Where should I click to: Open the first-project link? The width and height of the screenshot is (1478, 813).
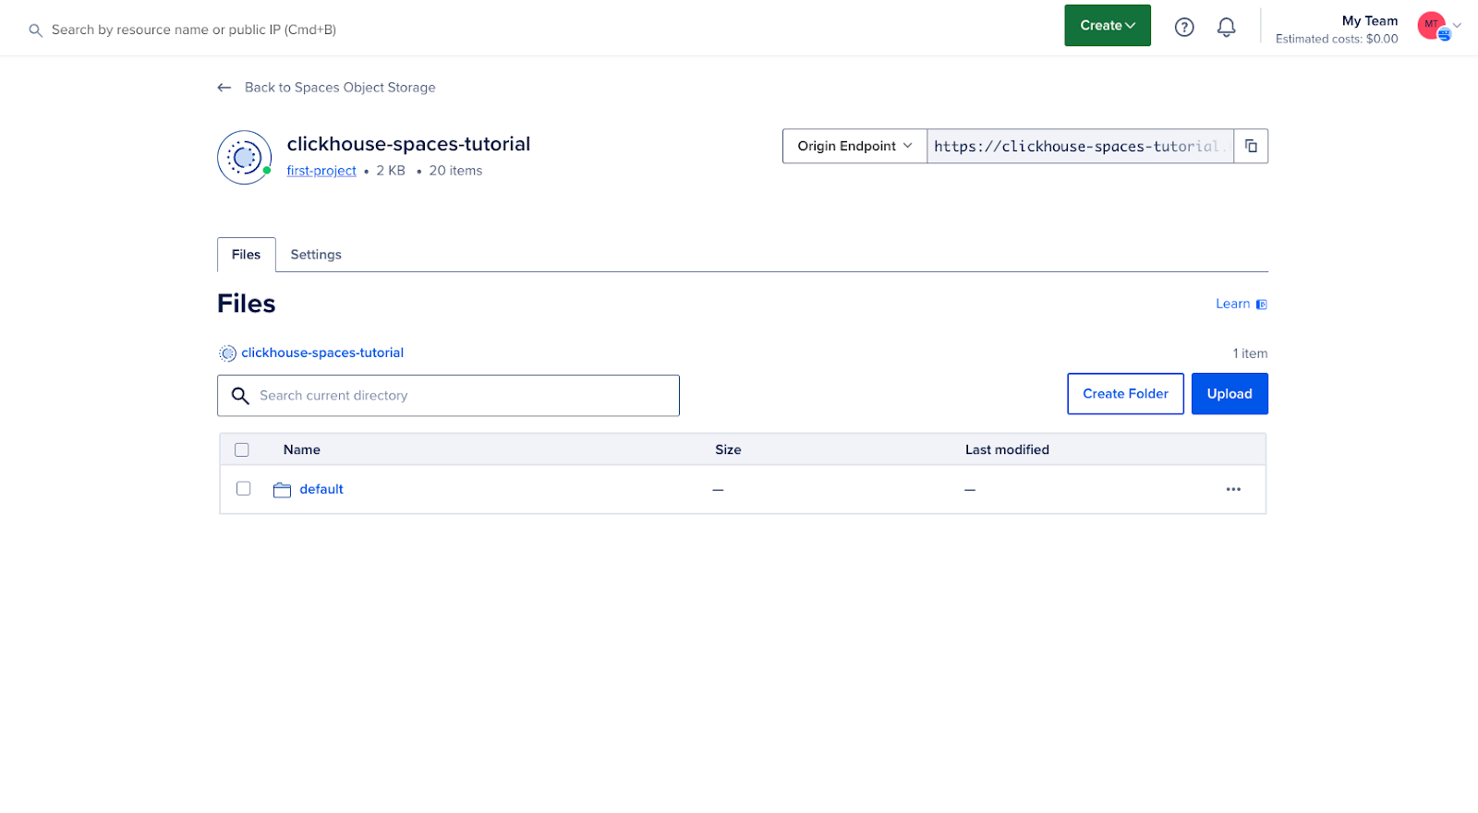pos(321,171)
